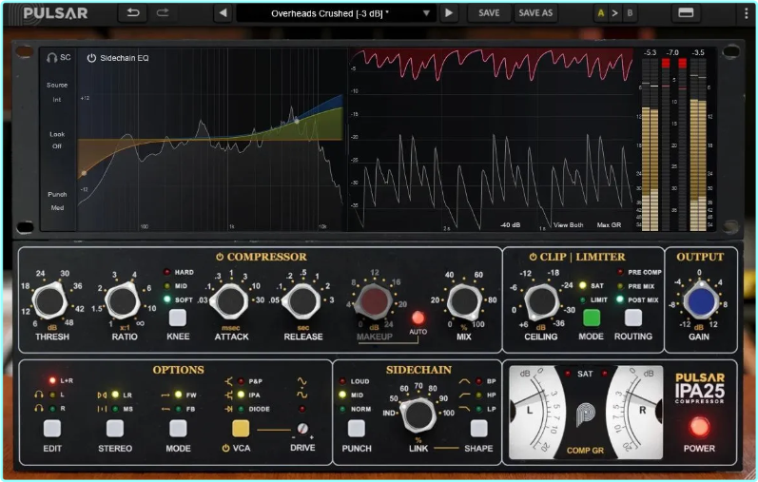This screenshot has height=482, width=758.
Task: Click the DIODE circuit icon
Action: point(228,409)
